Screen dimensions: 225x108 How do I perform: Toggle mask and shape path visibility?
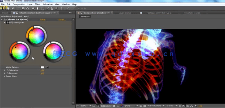click(x=98, y=106)
